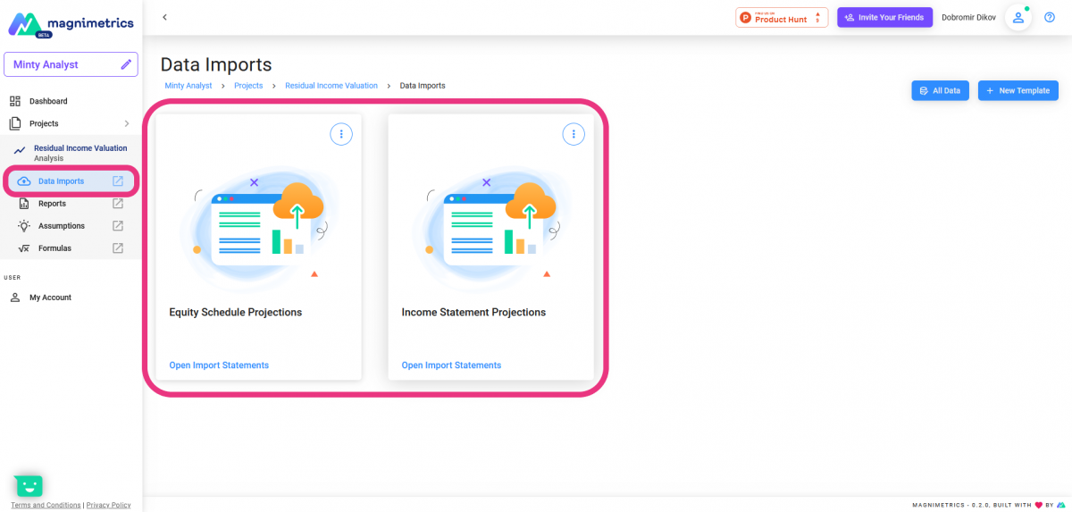1072x512 pixels.
Task: Create a New Template
Action: (1018, 90)
